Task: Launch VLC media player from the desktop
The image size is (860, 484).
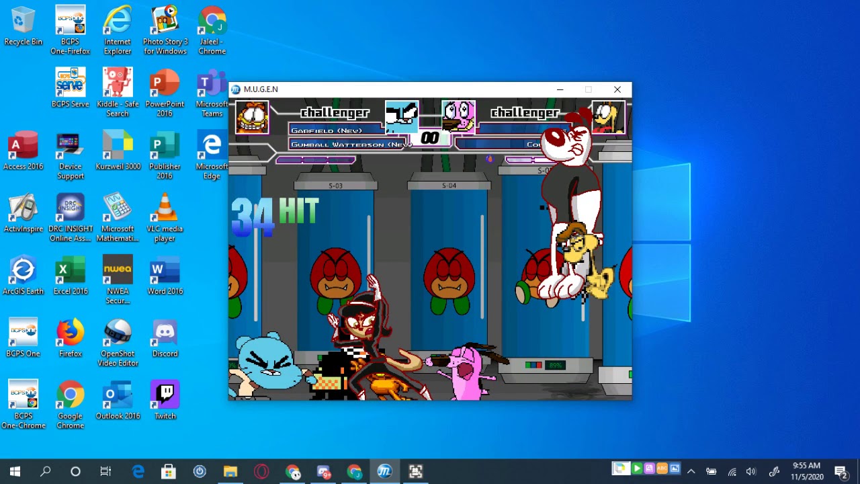Action: [165, 218]
